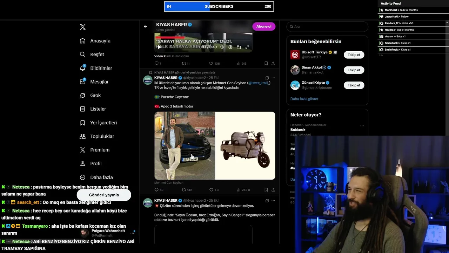Open Premium page
Viewport: 449px width, 253px height.
(94, 150)
